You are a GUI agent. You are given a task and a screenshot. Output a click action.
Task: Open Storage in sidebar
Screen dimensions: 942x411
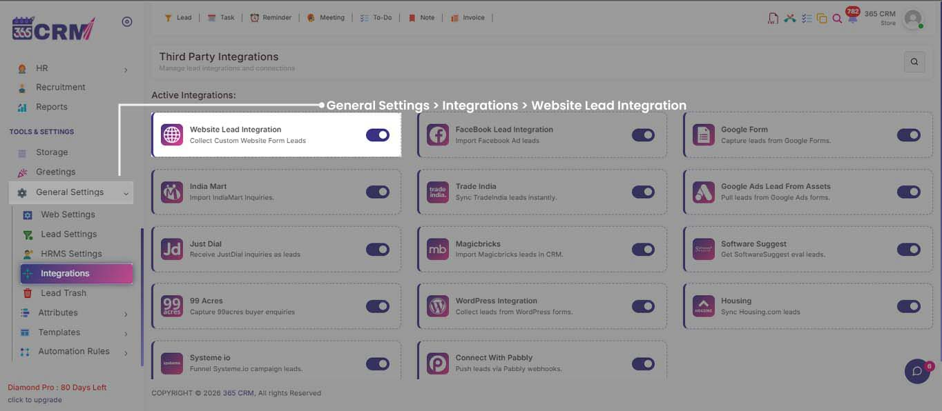coord(52,152)
